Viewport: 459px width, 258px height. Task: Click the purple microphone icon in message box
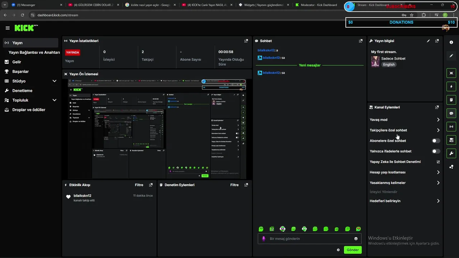pos(264,239)
